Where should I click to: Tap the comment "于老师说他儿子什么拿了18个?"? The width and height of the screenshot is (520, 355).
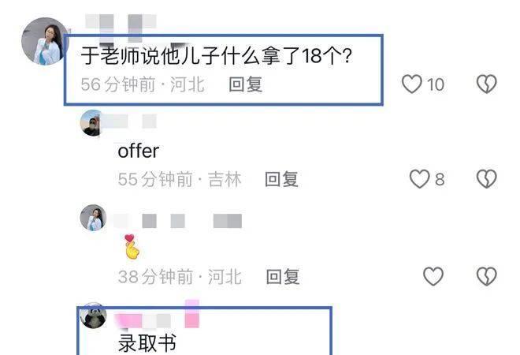click(x=216, y=56)
